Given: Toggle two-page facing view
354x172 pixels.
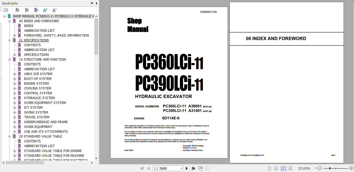Looking at the screenshot, I should [284, 168].
